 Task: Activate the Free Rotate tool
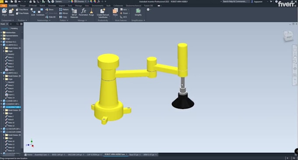click(22, 13)
